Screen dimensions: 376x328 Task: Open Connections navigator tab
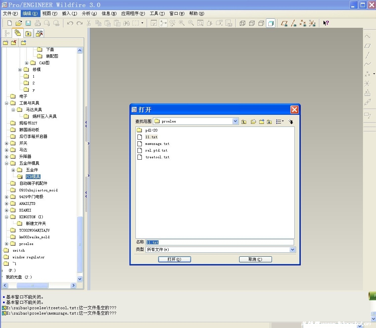[39, 33]
